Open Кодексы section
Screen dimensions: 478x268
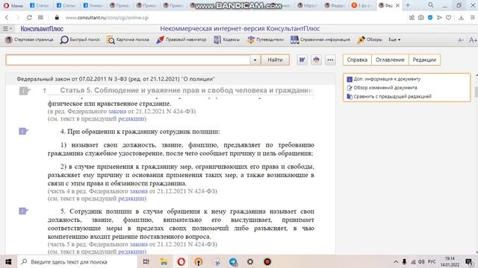pyautogui.click(x=226, y=39)
